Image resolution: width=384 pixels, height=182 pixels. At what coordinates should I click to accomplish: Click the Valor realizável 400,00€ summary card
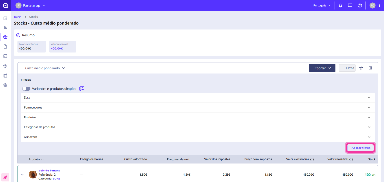coord(62,47)
